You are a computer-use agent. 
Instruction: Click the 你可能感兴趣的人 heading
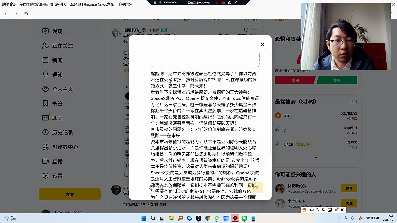295,174
